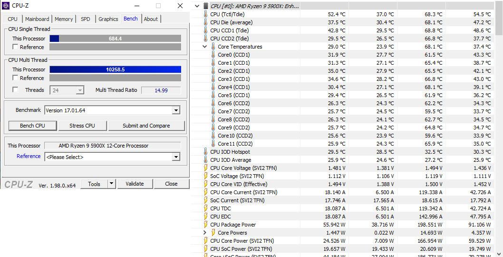Click thermometer icon beside Core9 (CCD2)
The height and width of the screenshot is (257, 503).
tap(213, 128)
